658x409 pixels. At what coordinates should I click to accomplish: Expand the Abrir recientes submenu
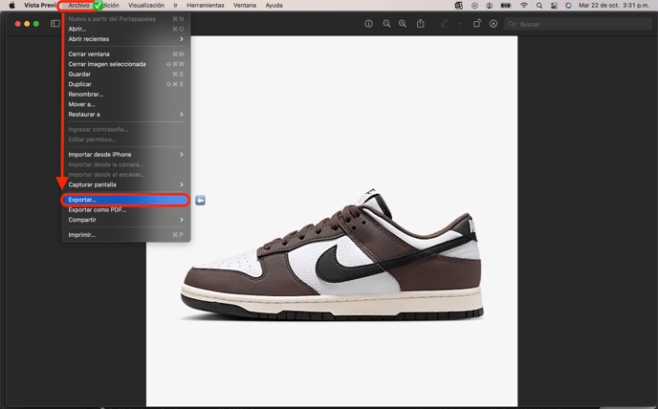[126, 39]
